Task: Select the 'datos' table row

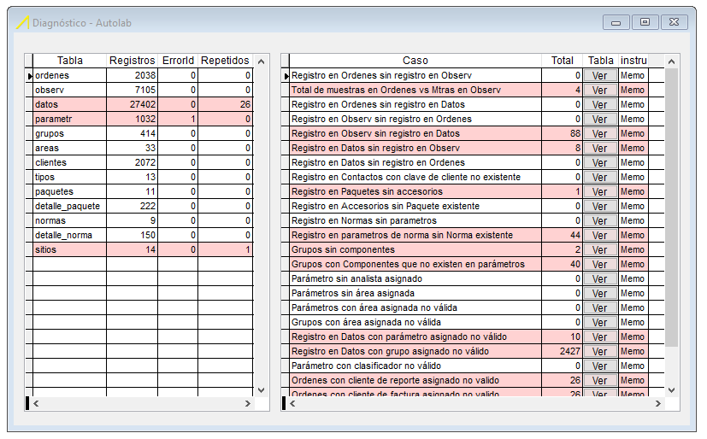Action: pyautogui.click(x=143, y=104)
